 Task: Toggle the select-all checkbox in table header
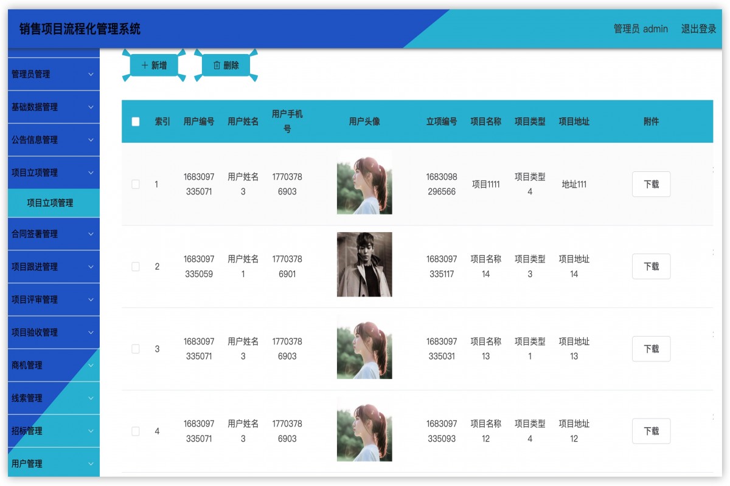coord(136,122)
